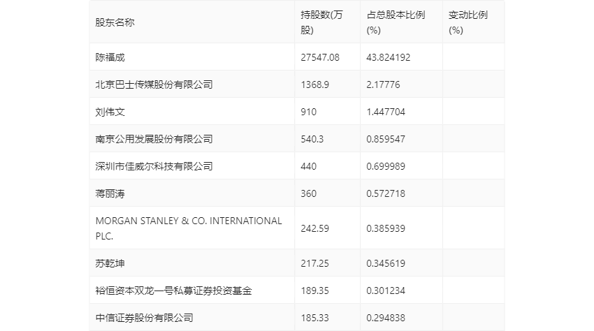Select the value 910

(308, 112)
